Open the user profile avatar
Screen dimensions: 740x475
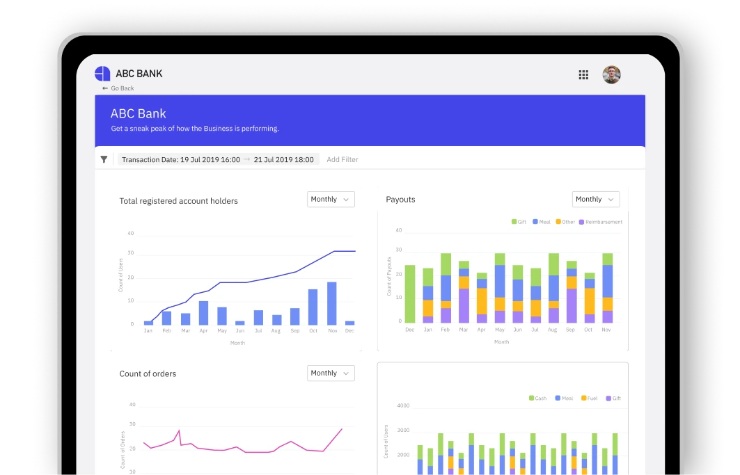click(611, 74)
